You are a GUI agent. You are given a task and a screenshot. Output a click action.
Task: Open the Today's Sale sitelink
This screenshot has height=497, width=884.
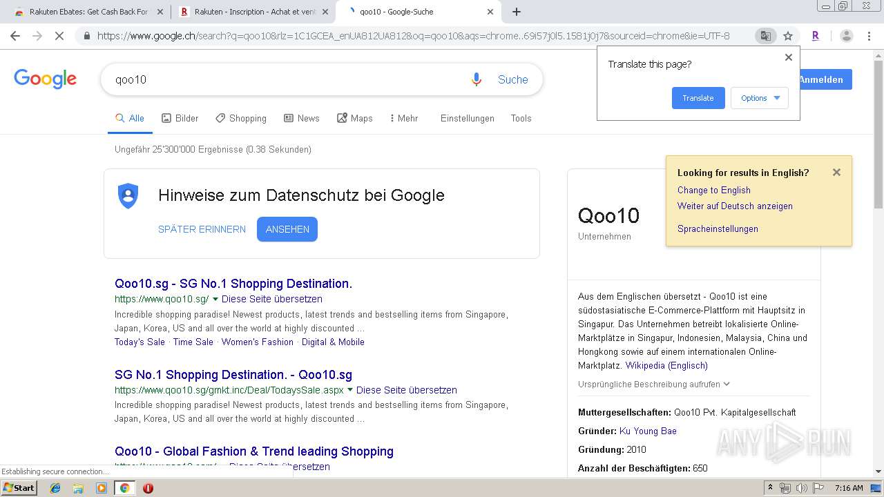[140, 342]
